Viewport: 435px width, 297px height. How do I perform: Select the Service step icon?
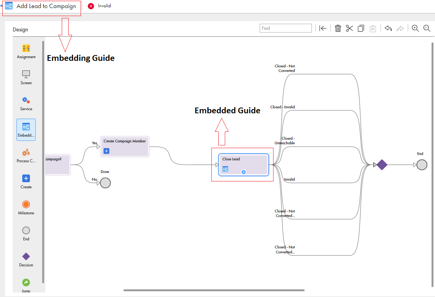point(26,100)
